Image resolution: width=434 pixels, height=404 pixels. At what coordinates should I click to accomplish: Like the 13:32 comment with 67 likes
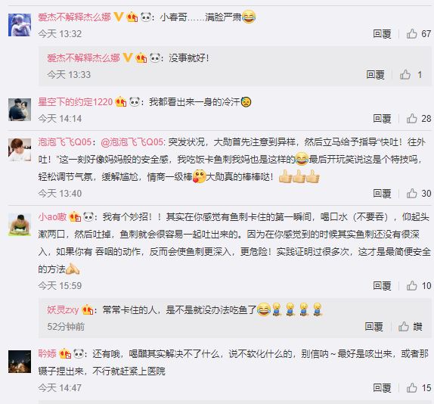(419, 34)
